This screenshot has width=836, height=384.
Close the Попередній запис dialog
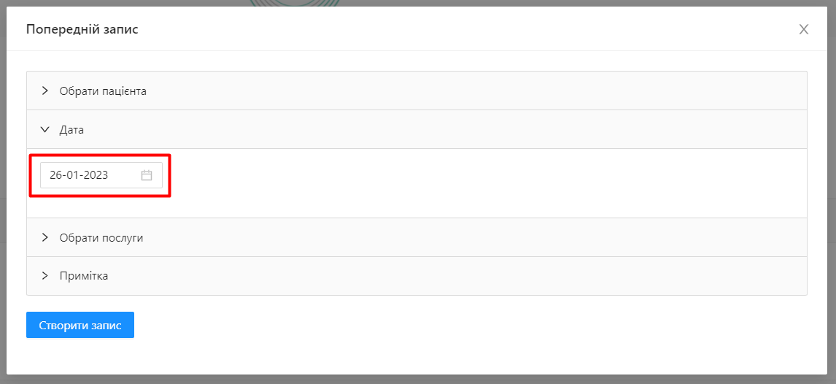point(804,29)
